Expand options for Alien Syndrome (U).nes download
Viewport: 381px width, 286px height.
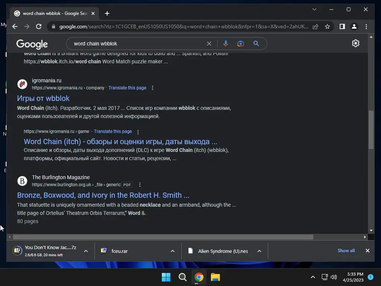point(259,251)
